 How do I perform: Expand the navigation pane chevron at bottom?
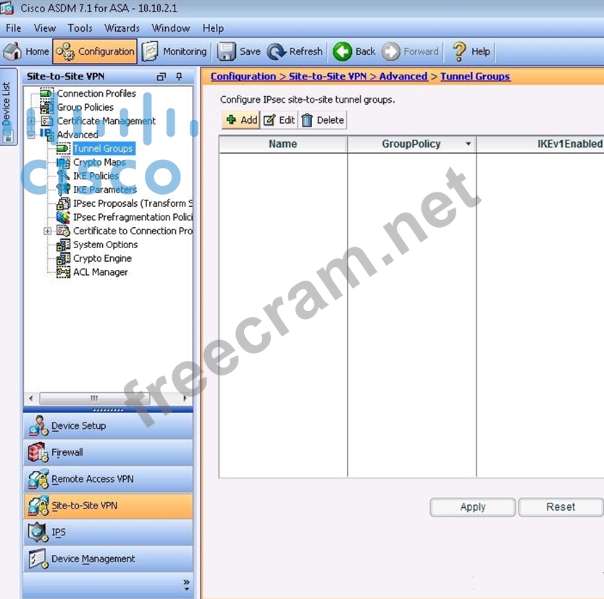(186, 582)
